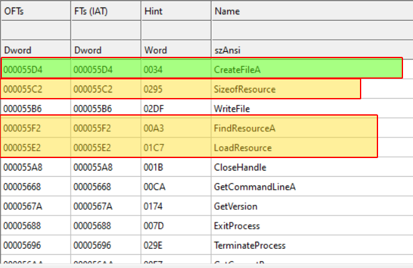Click the Name column header
The height and width of the screenshot is (268, 413).
click(x=227, y=11)
